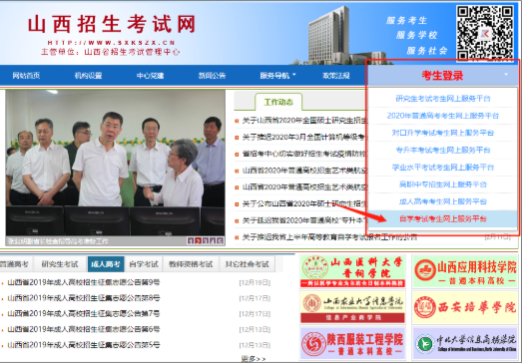This screenshot has height=364, width=526.
Task: Open news about 推迟2020年3月全国计算机等级考试
Action: [x=304, y=137]
